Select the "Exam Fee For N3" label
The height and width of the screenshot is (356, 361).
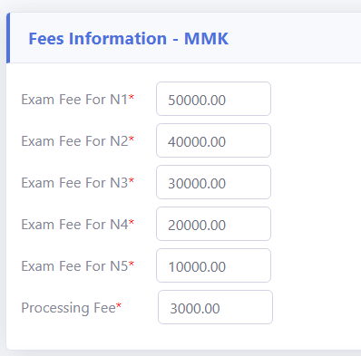(74, 183)
